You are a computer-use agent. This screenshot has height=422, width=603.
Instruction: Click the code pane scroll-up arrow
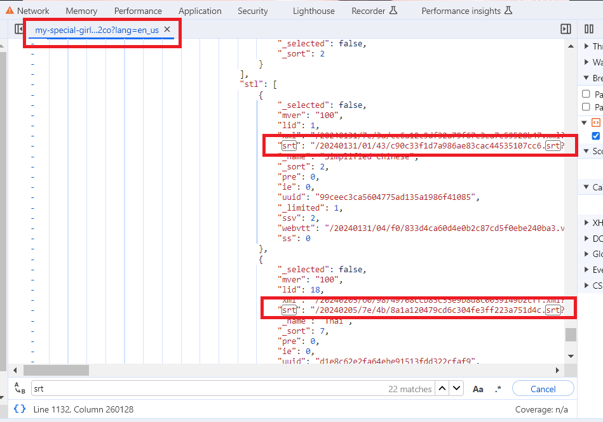(x=571, y=46)
